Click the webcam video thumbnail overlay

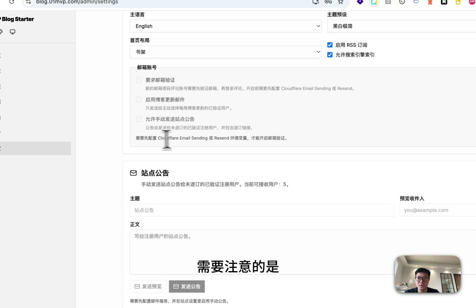(x=428, y=274)
